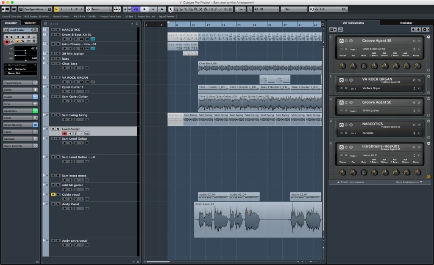
Task: Start playback with the Play button
Action: point(153,9)
